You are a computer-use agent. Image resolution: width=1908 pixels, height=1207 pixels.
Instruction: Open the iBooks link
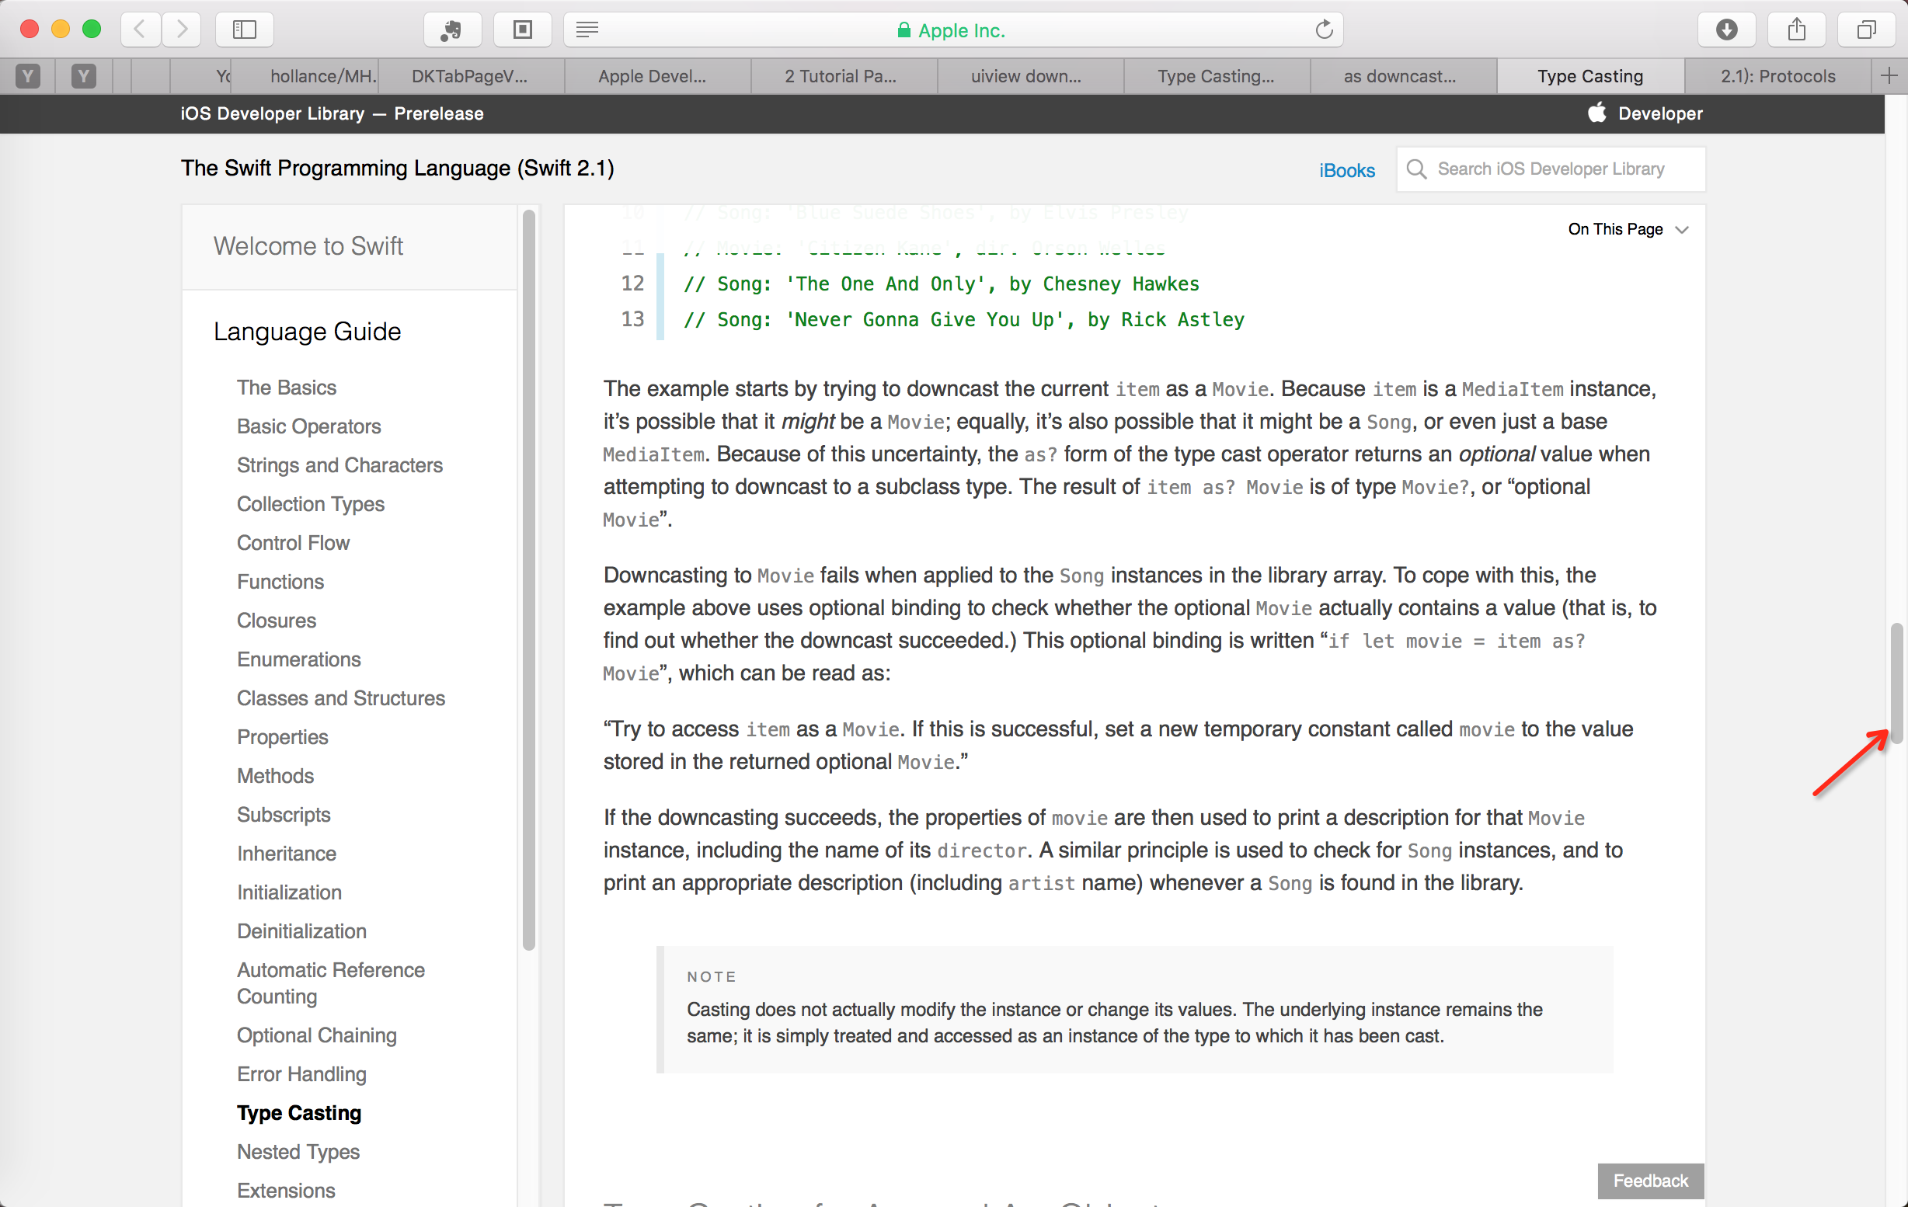(x=1346, y=170)
